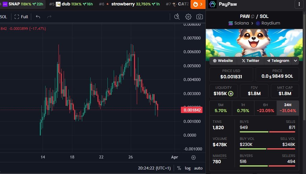
Task: Click the Solana chain icon
Action: (231, 23)
